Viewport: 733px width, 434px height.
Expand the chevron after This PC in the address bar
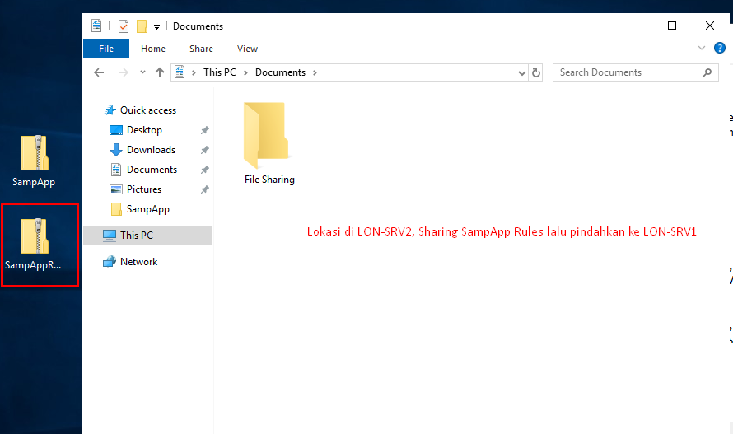245,73
